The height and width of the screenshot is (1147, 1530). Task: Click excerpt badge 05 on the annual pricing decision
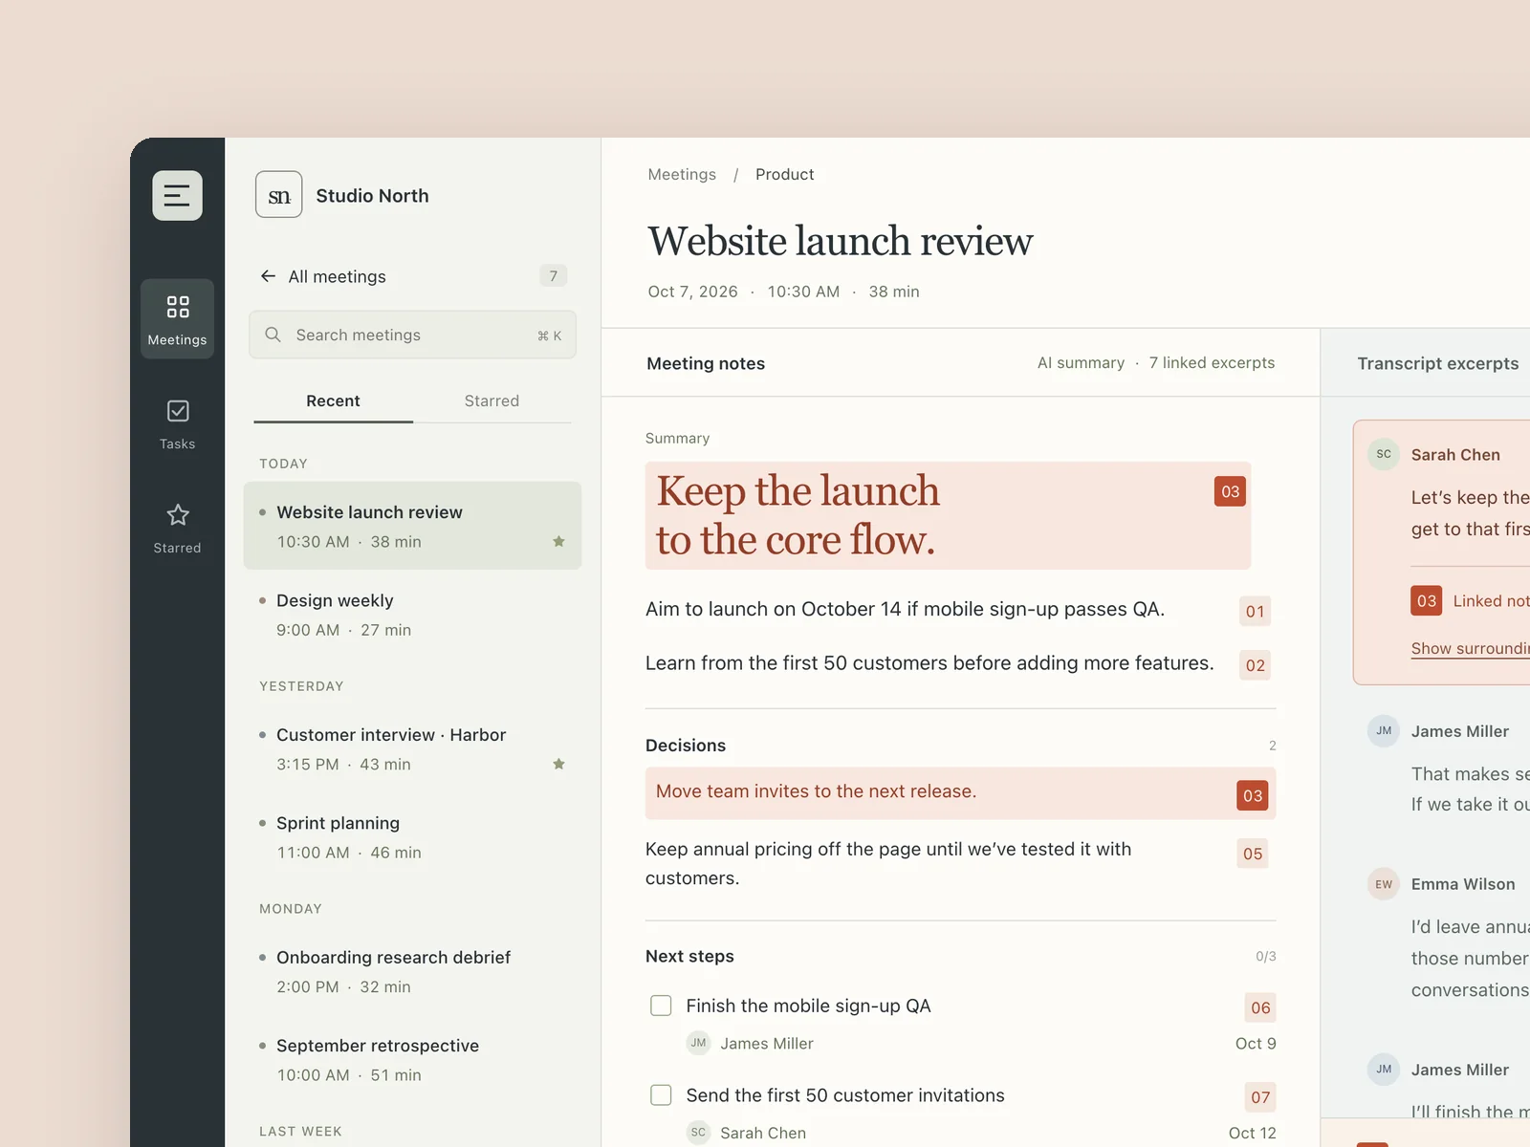1253,854
